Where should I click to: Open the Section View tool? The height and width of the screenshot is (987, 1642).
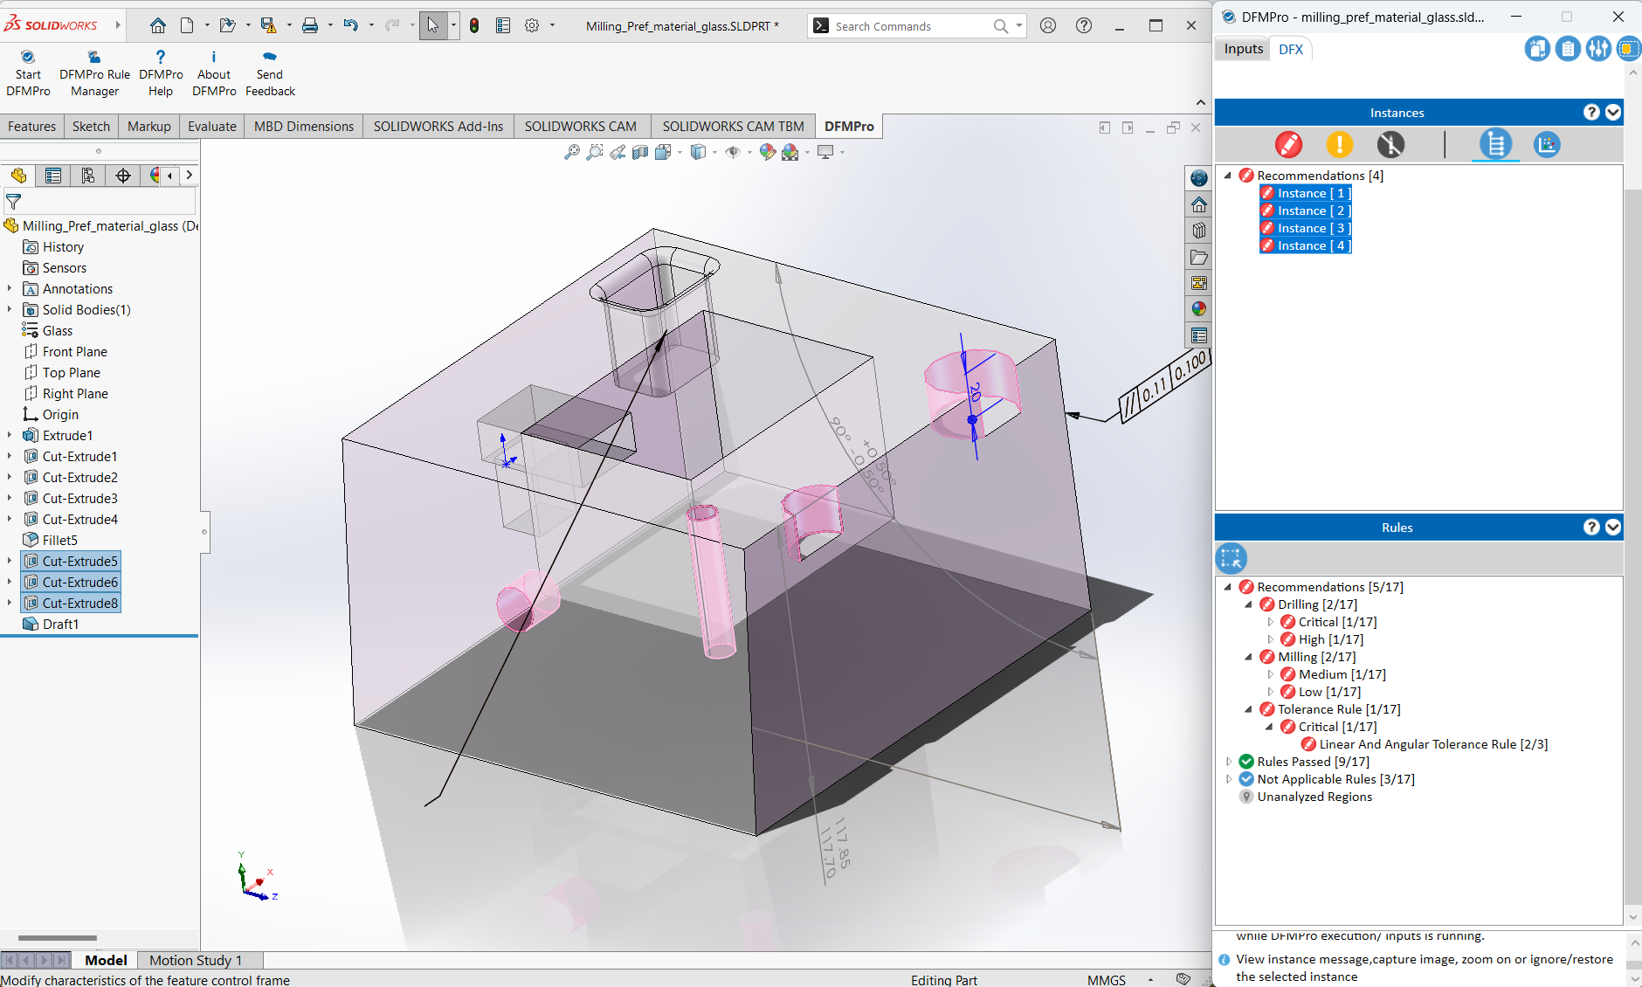(640, 152)
